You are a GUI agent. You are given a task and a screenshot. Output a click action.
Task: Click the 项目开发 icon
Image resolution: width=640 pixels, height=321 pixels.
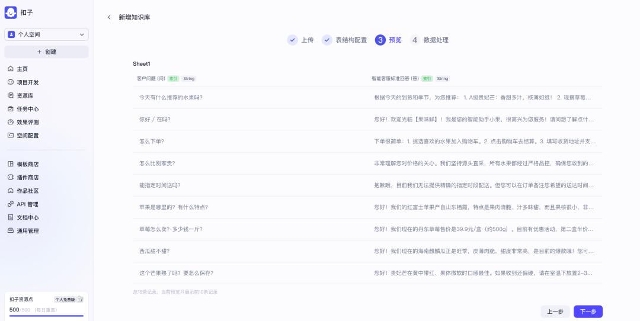(x=11, y=82)
